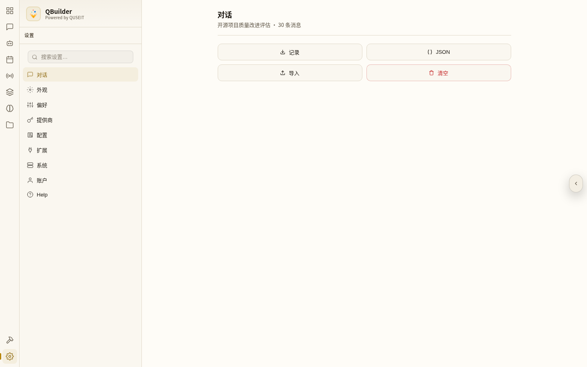Viewport: 587px width, 367px height.
Task: Open the 配置 configuration settings
Action: 80,135
